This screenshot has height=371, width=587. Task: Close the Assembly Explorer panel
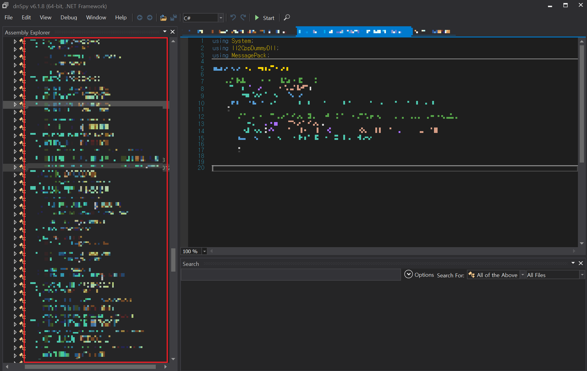pos(173,32)
